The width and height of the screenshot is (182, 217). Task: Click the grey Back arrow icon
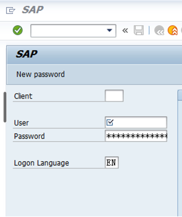pos(159,30)
